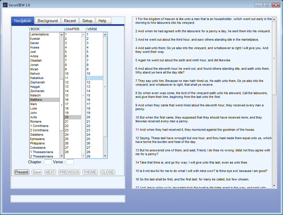Click the CLOSE button
This screenshot has height=215, width=283.
(107, 172)
